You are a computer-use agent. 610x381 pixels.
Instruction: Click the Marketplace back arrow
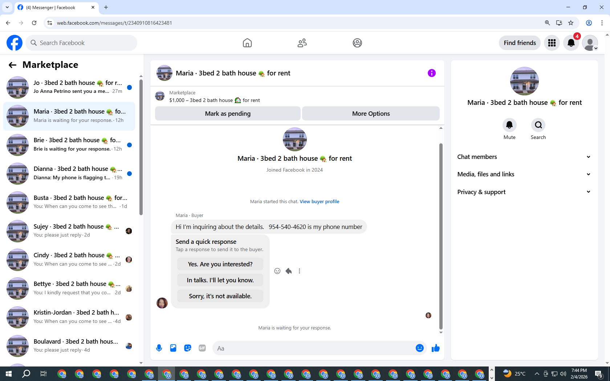click(12, 65)
